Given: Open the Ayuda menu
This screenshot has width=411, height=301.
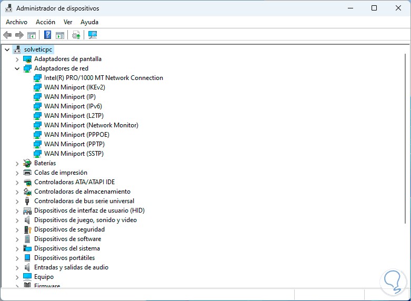Looking at the screenshot, I should [89, 22].
